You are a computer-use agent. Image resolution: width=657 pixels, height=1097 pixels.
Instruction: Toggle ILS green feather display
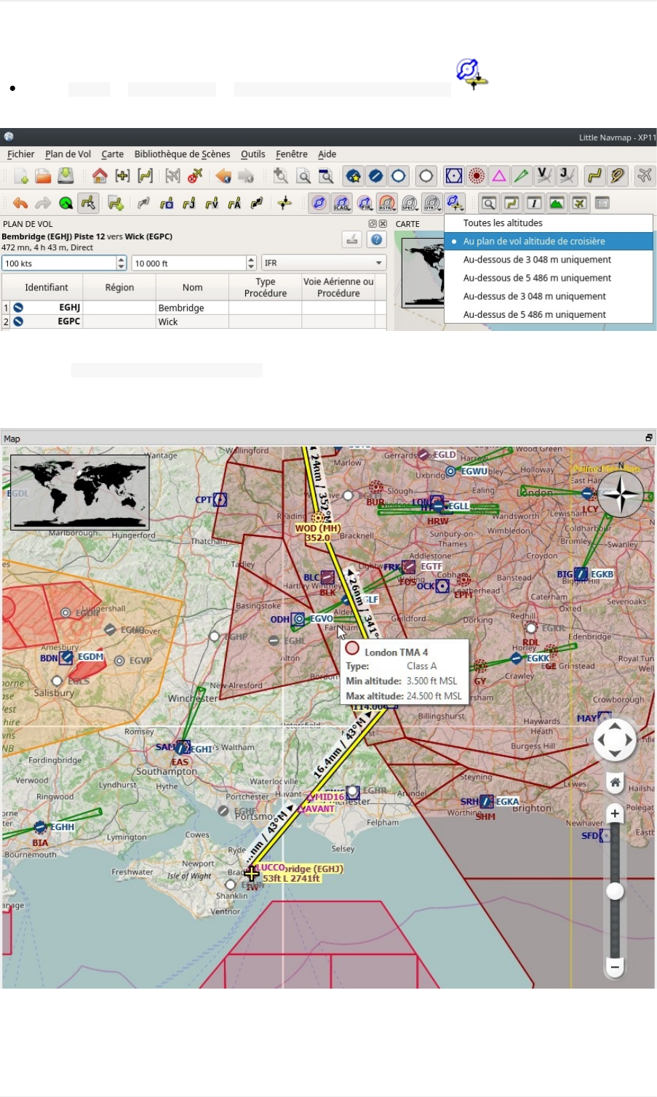click(x=522, y=176)
